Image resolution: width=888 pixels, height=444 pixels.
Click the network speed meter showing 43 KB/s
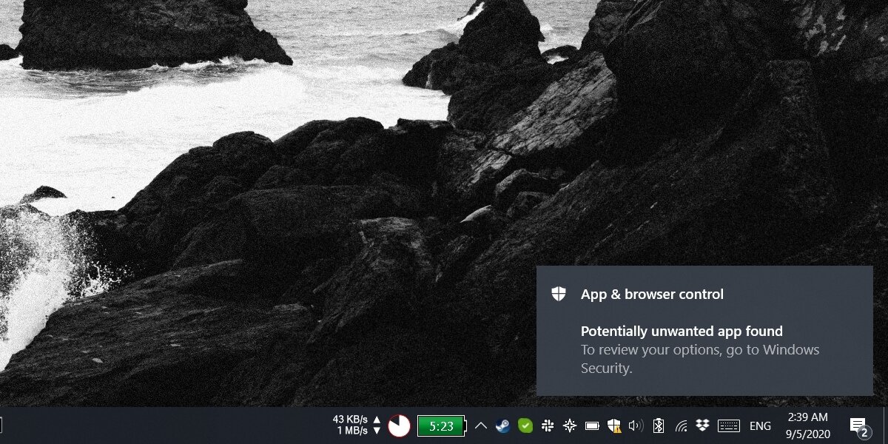click(x=357, y=425)
